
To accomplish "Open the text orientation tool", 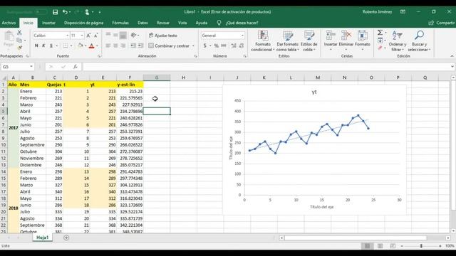I will coord(133,35).
